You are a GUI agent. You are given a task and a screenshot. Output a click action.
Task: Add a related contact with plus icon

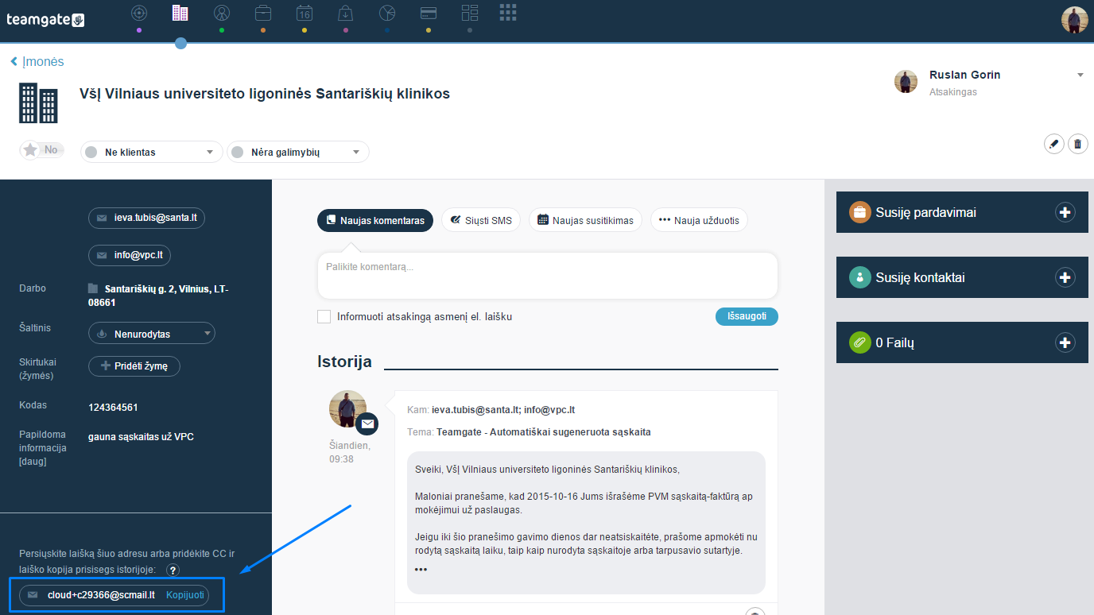[1065, 277]
